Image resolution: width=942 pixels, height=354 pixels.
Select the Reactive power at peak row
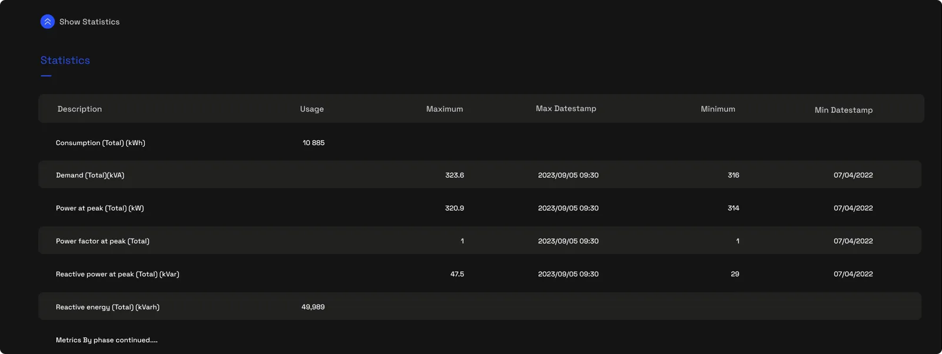click(x=480, y=274)
